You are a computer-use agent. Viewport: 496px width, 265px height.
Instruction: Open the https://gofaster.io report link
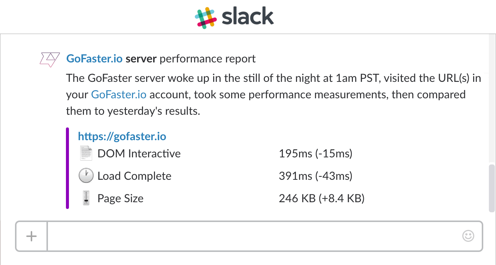(122, 136)
